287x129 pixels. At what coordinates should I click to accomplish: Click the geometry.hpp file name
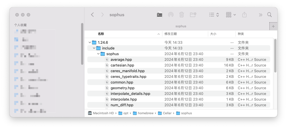click(122, 88)
